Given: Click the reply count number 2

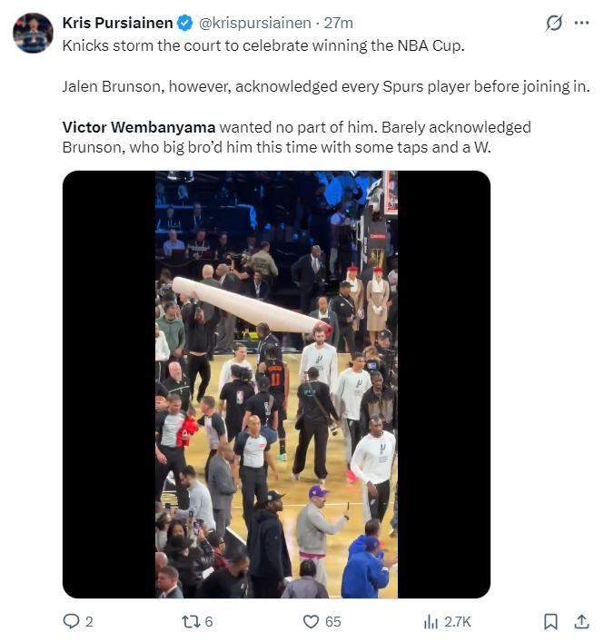Looking at the screenshot, I should 89,622.
